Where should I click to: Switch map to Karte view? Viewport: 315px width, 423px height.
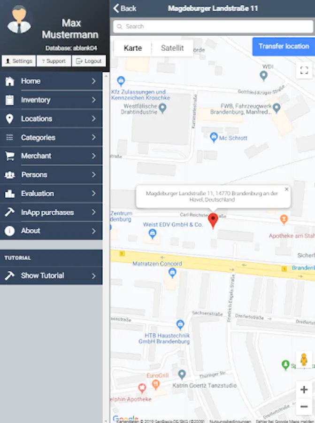[132, 48]
